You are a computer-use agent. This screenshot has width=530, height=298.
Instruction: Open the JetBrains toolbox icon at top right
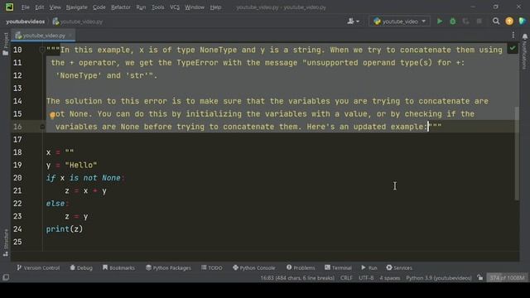click(523, 22)
